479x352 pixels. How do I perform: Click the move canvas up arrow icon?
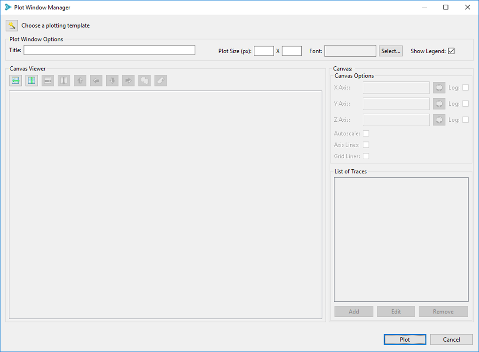click(x=79, y=80)
